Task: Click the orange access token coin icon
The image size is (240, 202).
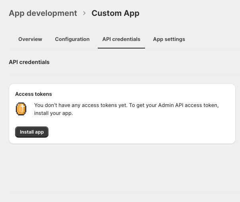Action: [x=21, y=109]
